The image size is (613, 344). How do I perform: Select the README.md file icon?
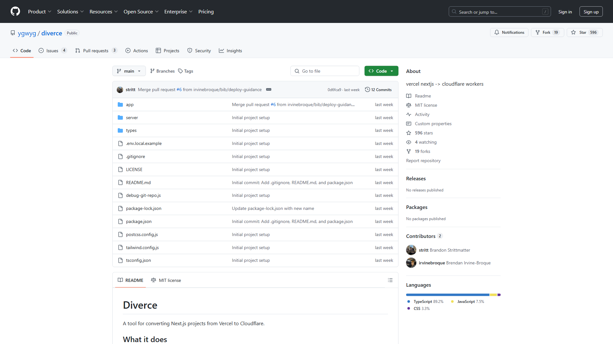coord(120,183)
